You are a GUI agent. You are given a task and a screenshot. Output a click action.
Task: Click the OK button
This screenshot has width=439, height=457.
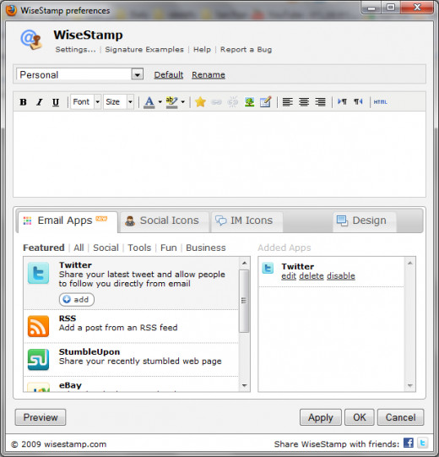(359, 417)
